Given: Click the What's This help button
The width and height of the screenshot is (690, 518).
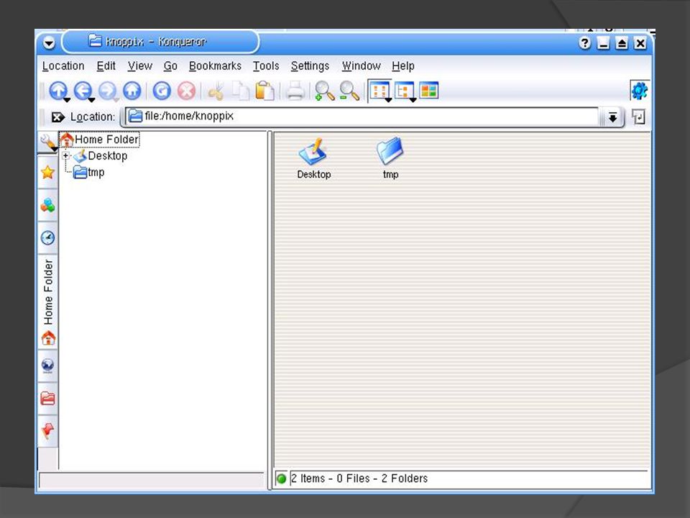Looking at the screenshot, I should pos(584,43).
